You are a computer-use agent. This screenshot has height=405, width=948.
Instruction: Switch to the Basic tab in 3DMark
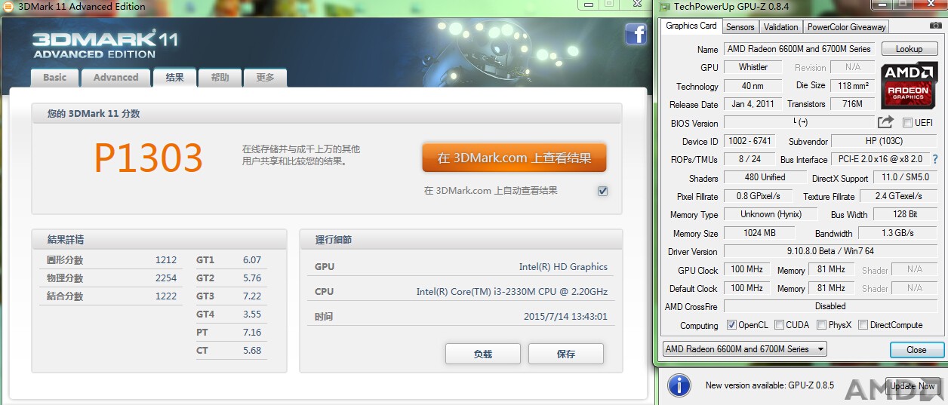pyautogui.click(x=54, y=77)
